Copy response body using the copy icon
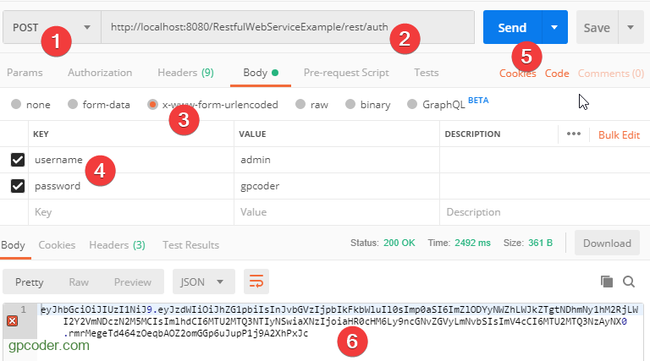Image resolution: width=650 pixels, height=361 pixels. pyautogui.click(x=606, y=281)
